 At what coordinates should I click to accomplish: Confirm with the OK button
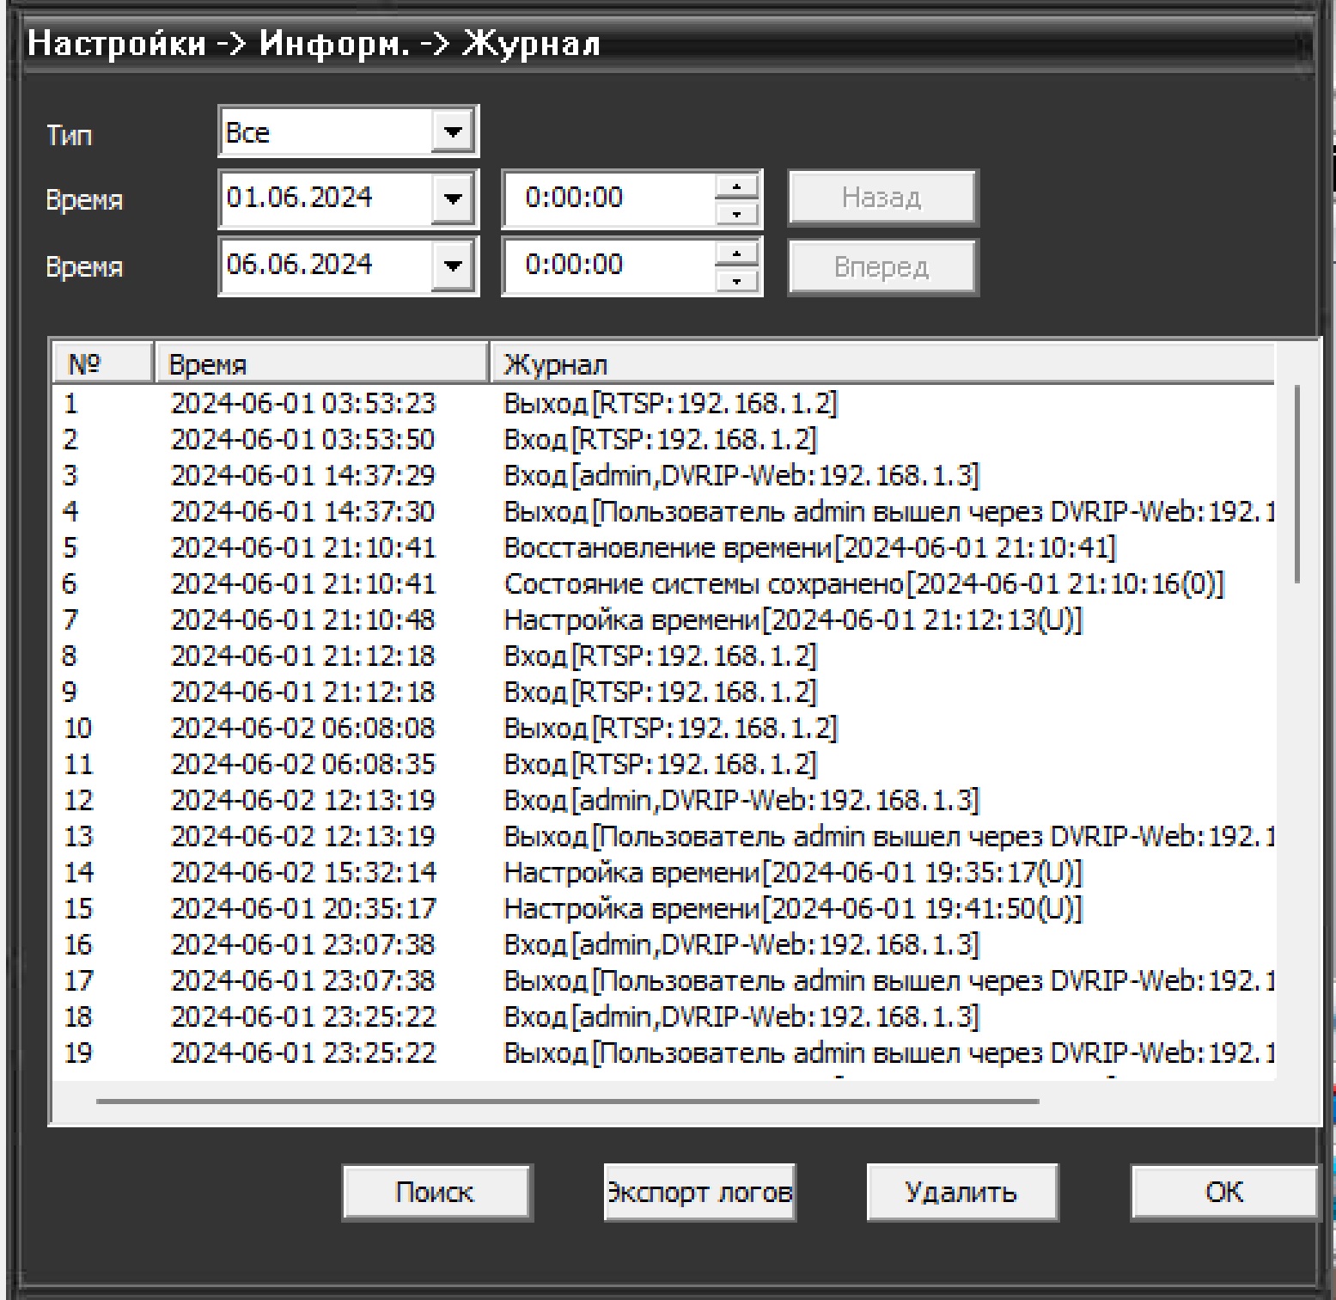click(1223, 1192)
